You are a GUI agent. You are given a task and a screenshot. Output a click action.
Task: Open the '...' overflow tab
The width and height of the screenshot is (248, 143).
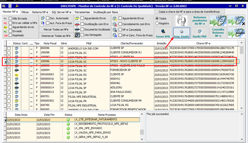point(123,12)
